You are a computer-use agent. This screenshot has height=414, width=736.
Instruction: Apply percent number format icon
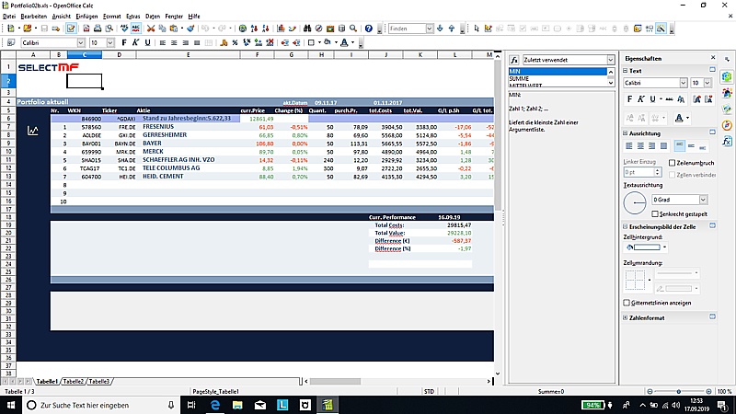[x=236, y=42]
